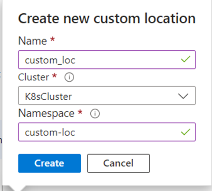Focus the Namespace field containing custom-loc
The width and height of the screenshot is (212, 191).
(x=107, y=132)
